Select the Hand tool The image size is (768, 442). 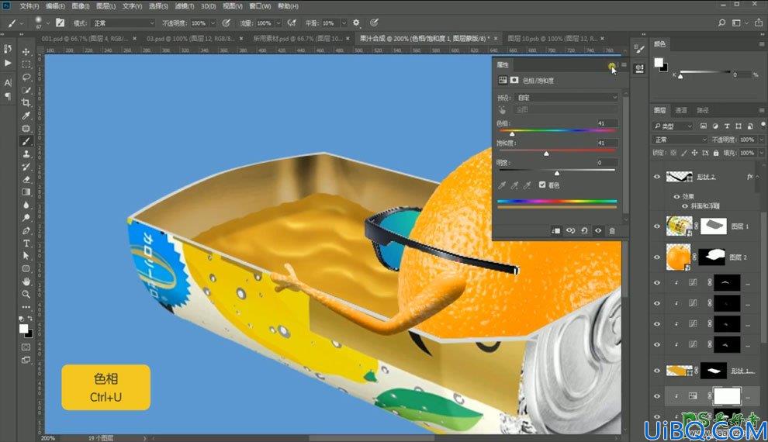tap(26, 281)
